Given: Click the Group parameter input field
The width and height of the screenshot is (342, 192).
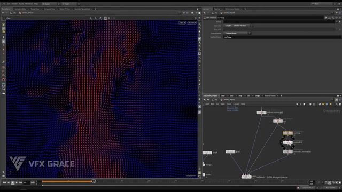Looking at the screenshot, I should click(x=279, y=22).
